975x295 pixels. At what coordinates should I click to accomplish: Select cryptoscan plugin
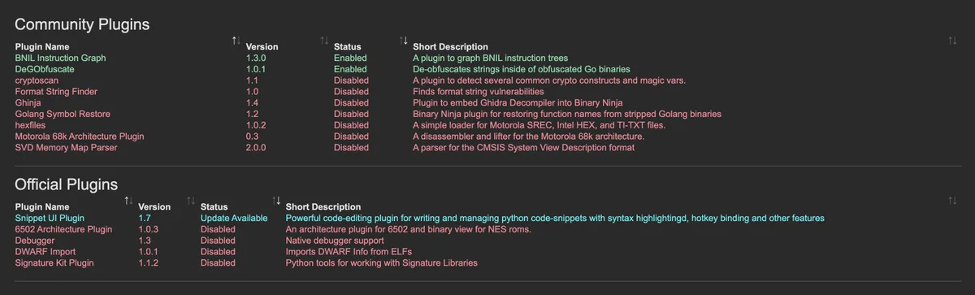[x=37, y=80]
